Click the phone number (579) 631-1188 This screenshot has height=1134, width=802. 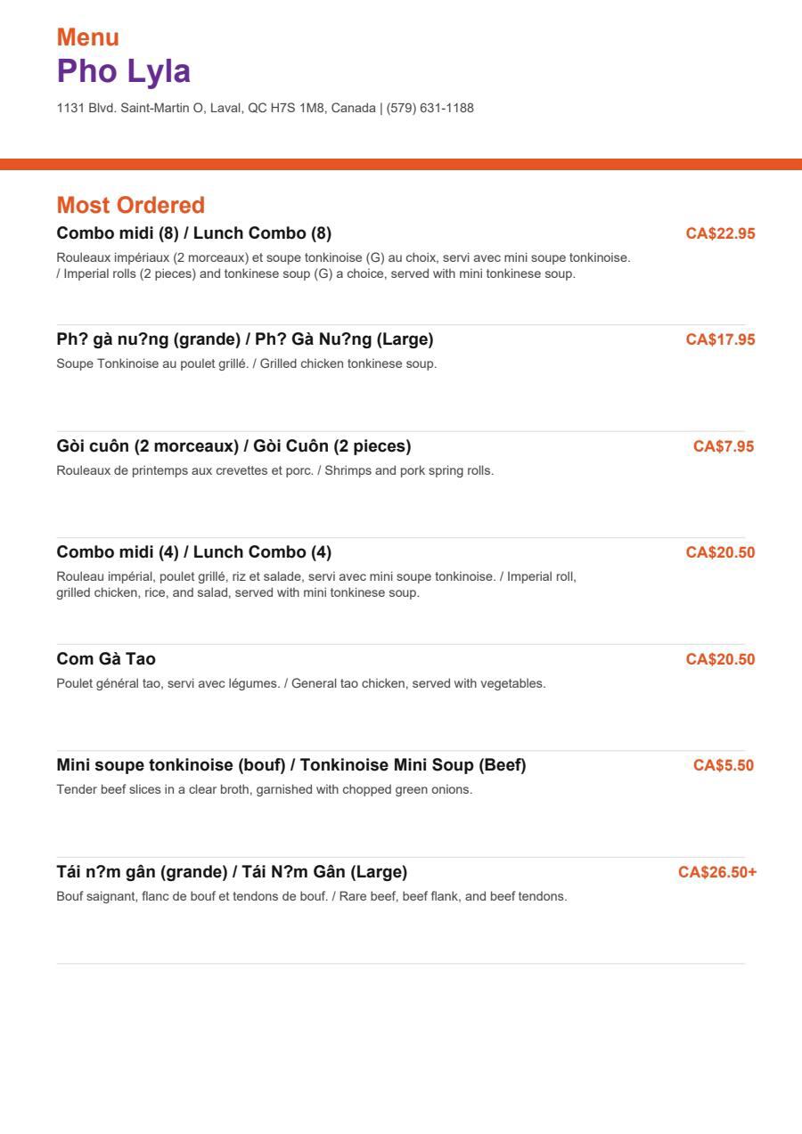tap(430, 108)
